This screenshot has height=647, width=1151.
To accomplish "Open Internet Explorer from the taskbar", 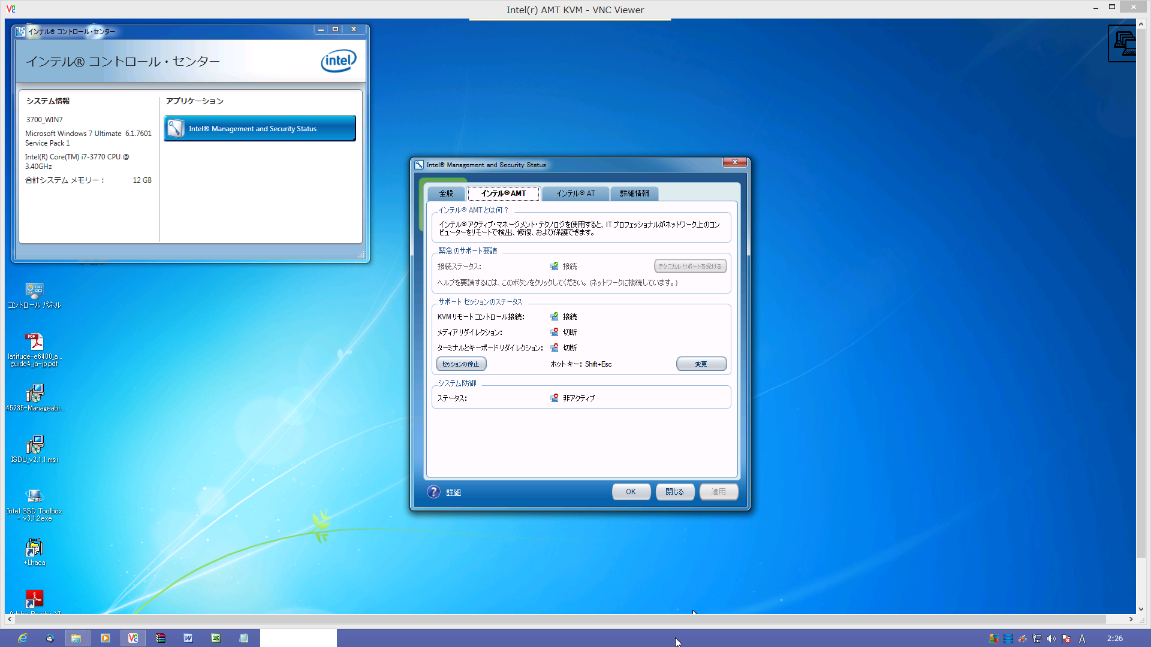I will coord(22,638).
